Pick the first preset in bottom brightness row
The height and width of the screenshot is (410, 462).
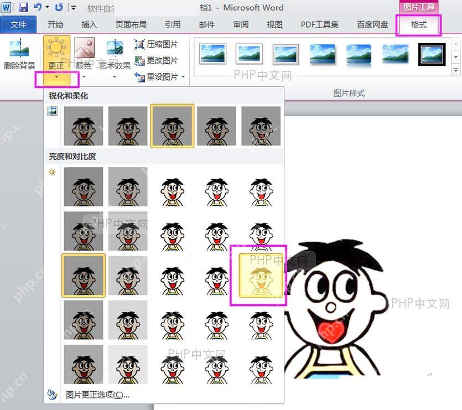click(84, 364)
